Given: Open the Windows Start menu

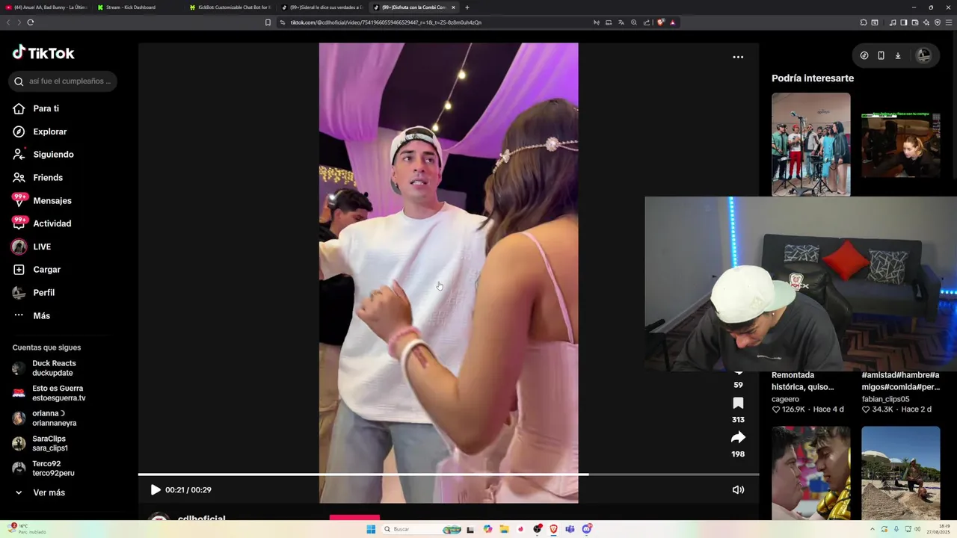Looking at the screenshot, I should (371, 529).
